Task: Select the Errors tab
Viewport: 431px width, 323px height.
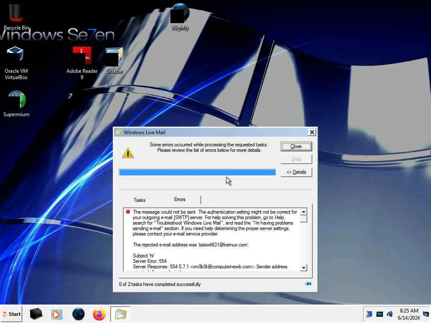Action: click(180, 199)
